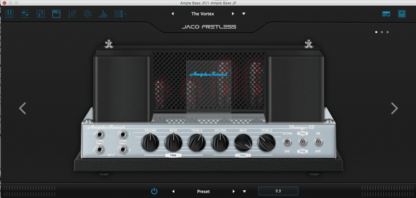The image size is (416, 198).
Task: Go to next amp Preset at bottom
Action: coord(234,192)
